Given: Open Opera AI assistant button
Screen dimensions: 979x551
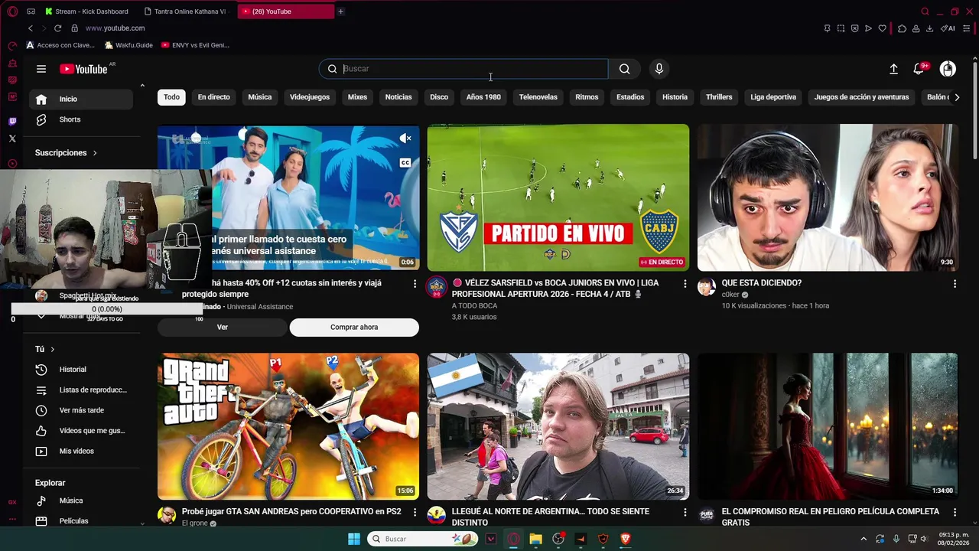Looking at the screenshot, I should pyautogui.click(x=948, y=28).
